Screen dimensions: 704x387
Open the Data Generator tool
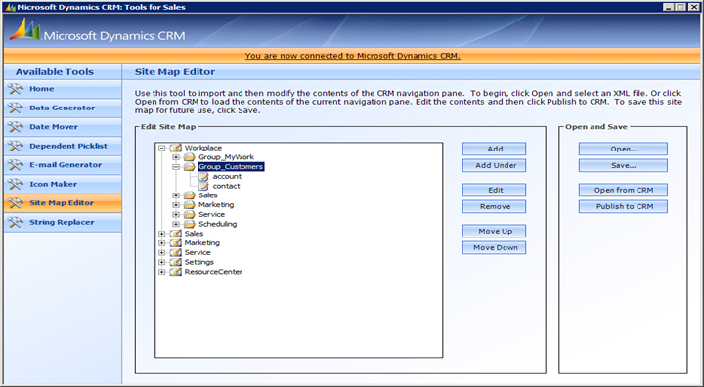[x=63, y=107]
